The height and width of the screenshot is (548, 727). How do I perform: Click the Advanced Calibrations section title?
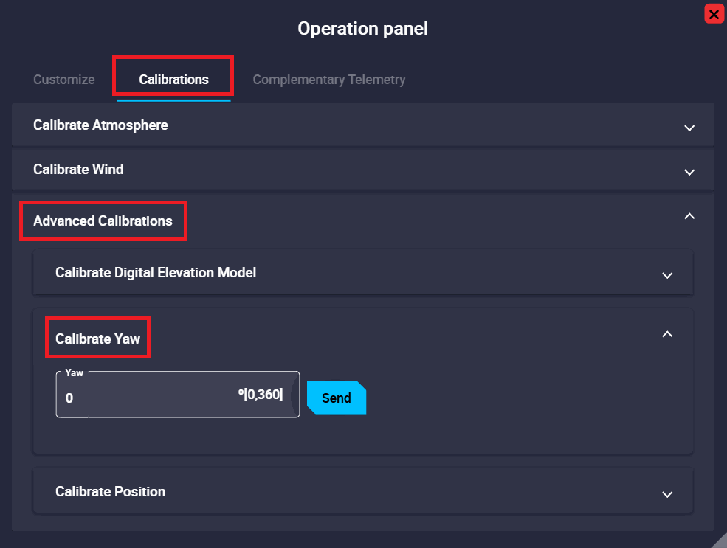point(103,221)
